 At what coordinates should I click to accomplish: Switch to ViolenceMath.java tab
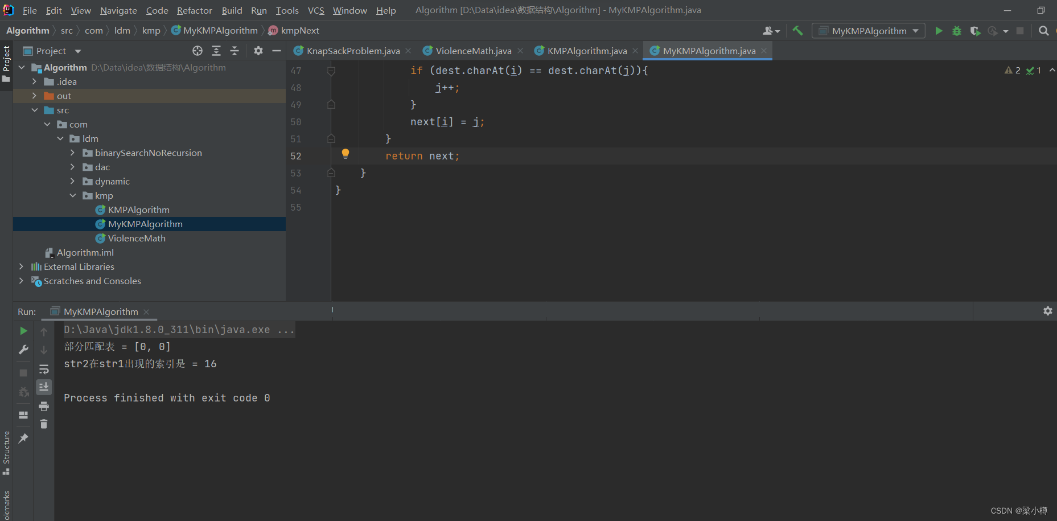click(x=474, y=51)
